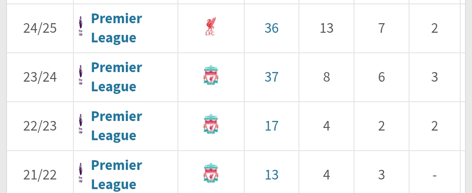Click the Liverpool club badge for season 23/24

point(211,77)
